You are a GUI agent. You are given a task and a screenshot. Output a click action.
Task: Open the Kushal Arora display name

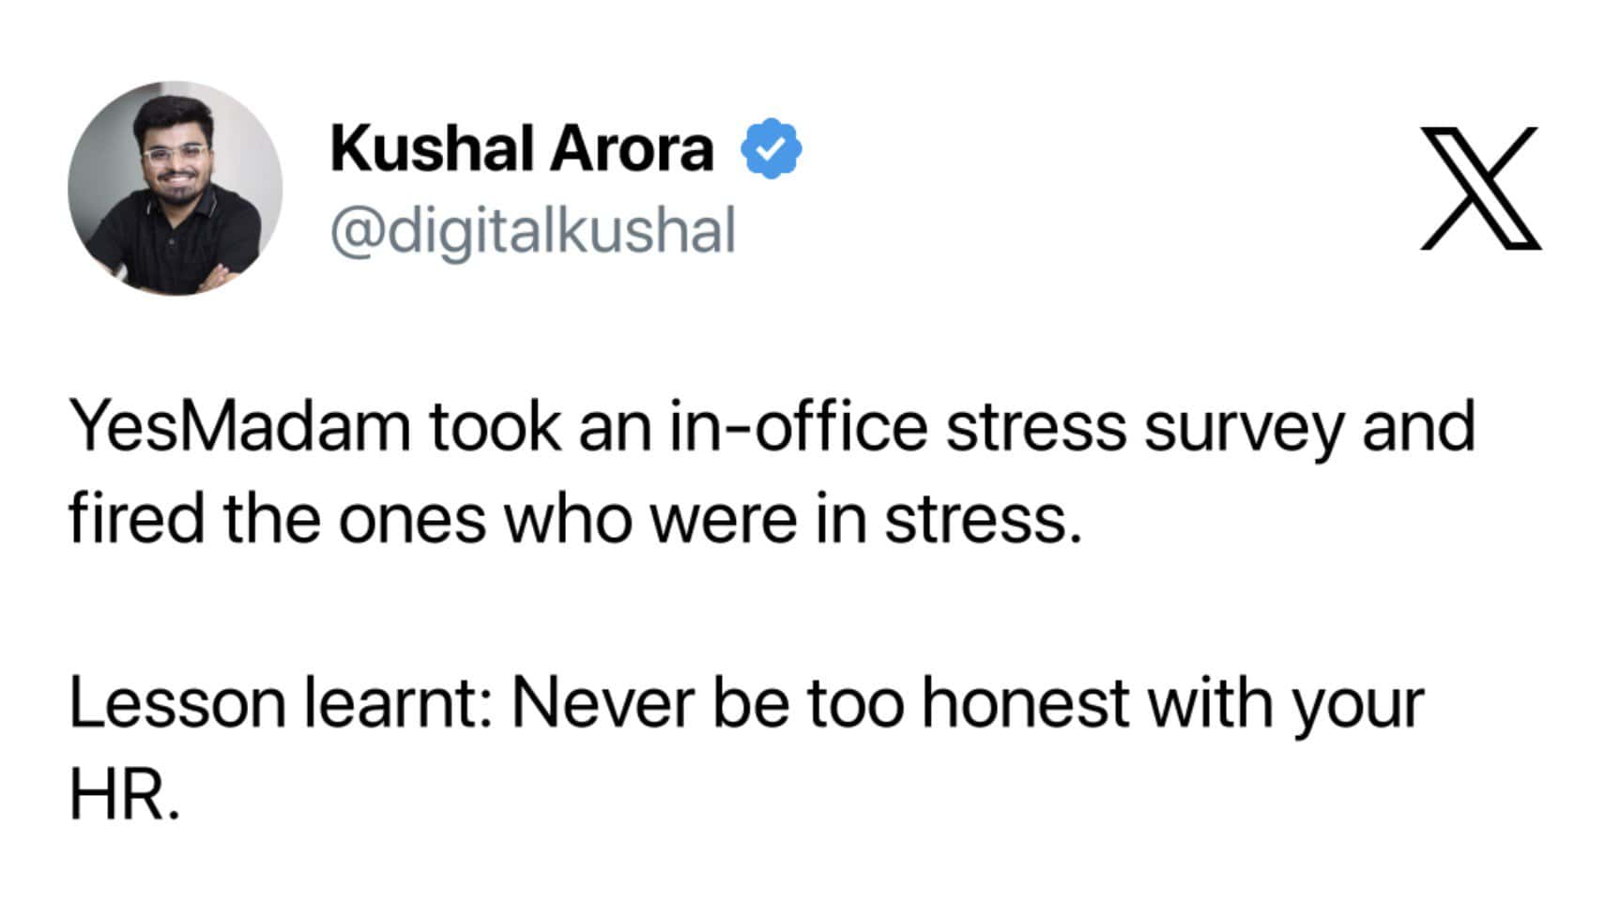coord(522,148)
